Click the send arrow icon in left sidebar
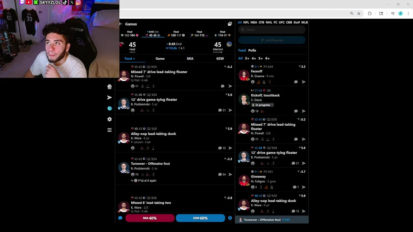Screen dimensions: 413x232 (109, 97)
